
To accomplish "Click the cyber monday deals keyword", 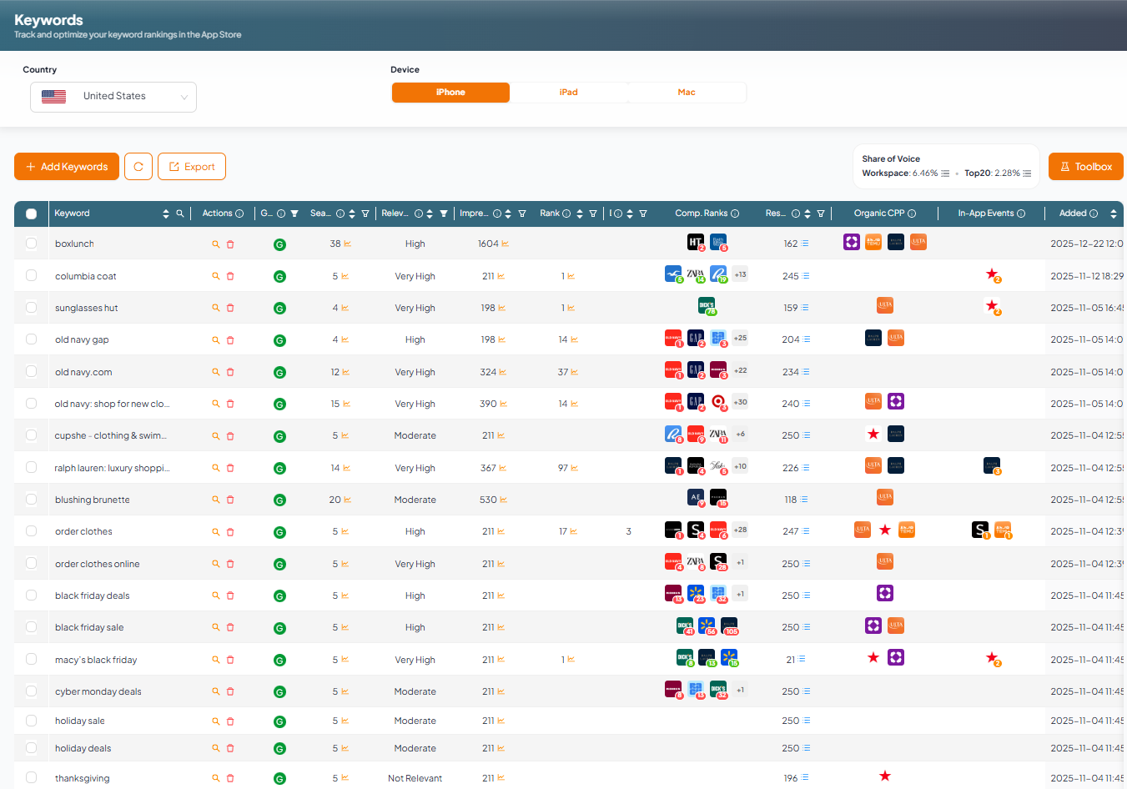I will point(98,691).
